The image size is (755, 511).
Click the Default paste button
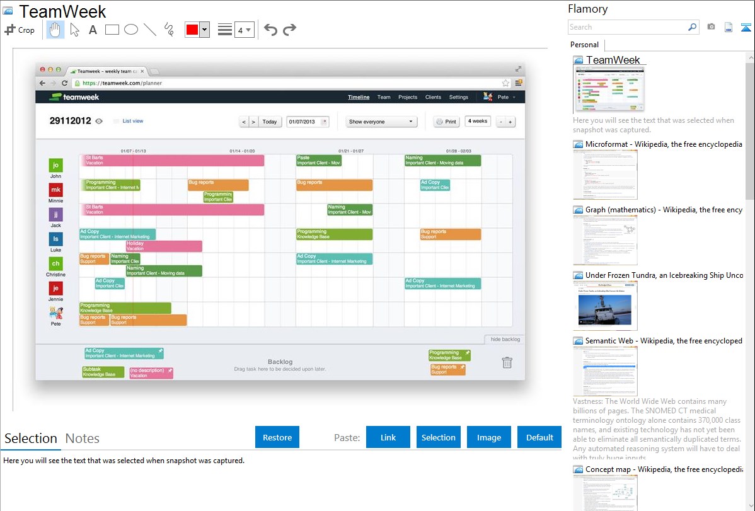click(x=539, y=437)
